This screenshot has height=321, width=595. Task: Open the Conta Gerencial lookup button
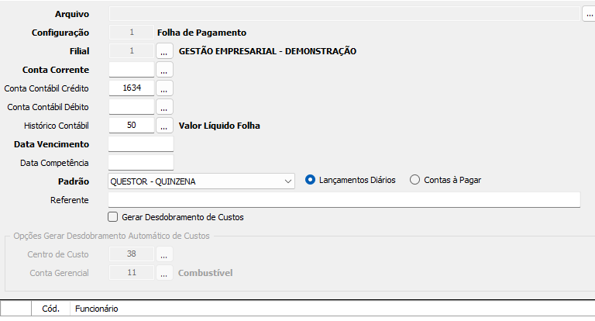point(164,273)
